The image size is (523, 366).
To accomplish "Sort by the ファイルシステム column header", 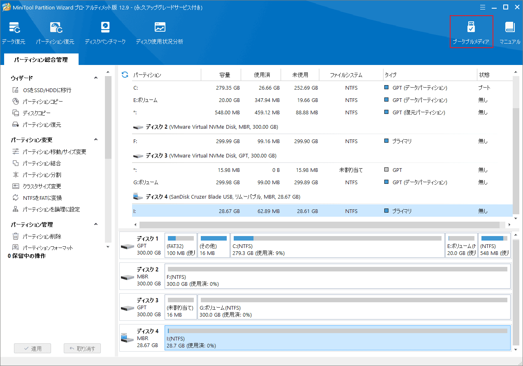I will coord(351,75).
